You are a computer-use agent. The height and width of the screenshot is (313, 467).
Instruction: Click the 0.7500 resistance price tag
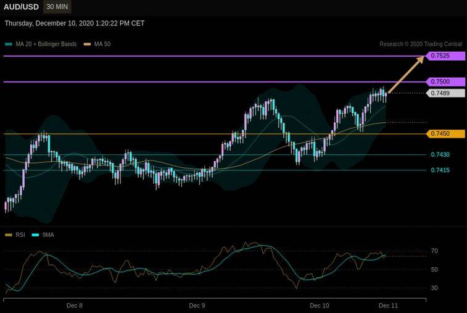[445, 81]
